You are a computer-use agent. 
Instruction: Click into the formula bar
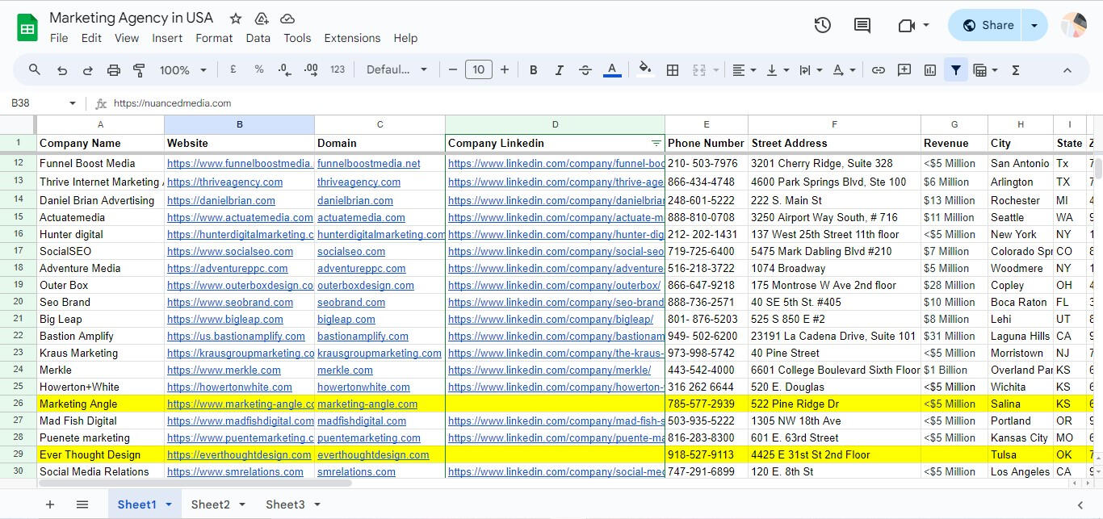[x=598, y=103]
